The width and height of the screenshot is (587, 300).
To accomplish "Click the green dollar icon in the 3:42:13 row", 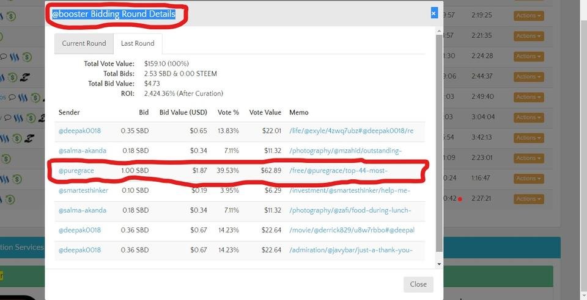I will point(17,138).
